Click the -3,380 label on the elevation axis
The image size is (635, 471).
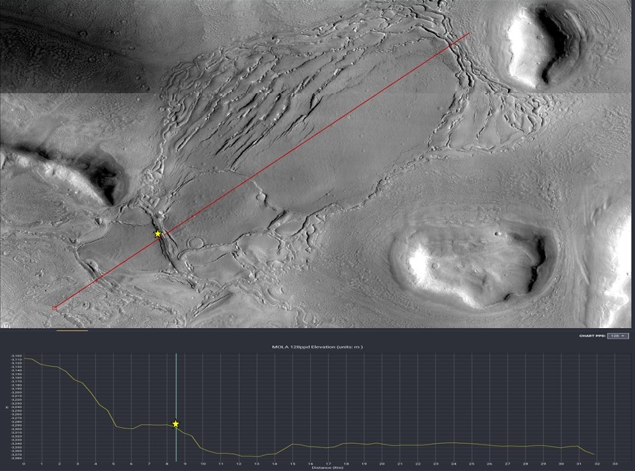pos(16,458)
